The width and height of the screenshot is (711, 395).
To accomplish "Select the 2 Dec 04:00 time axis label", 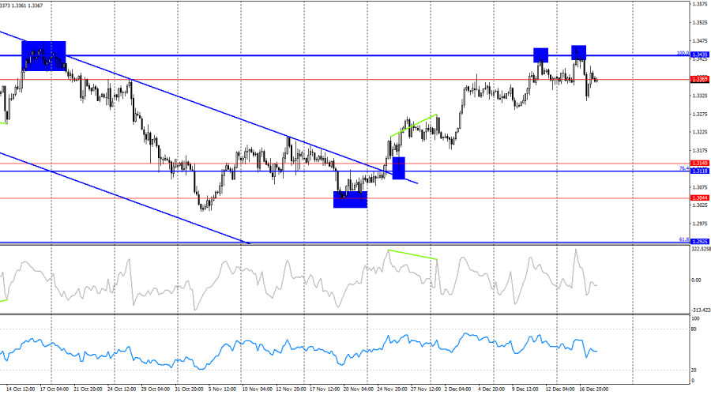I will (459, 389).
